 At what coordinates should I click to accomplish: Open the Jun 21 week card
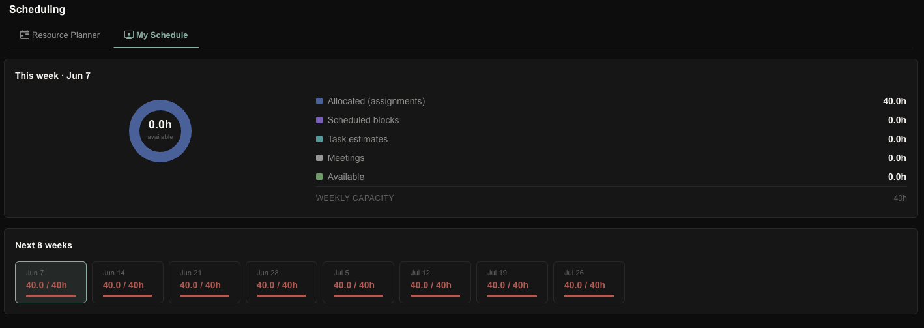point(205,282)
